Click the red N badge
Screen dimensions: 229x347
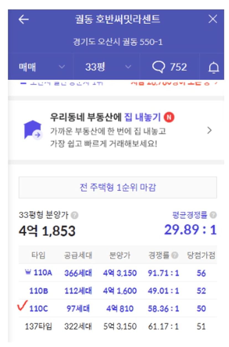[169, 117]
